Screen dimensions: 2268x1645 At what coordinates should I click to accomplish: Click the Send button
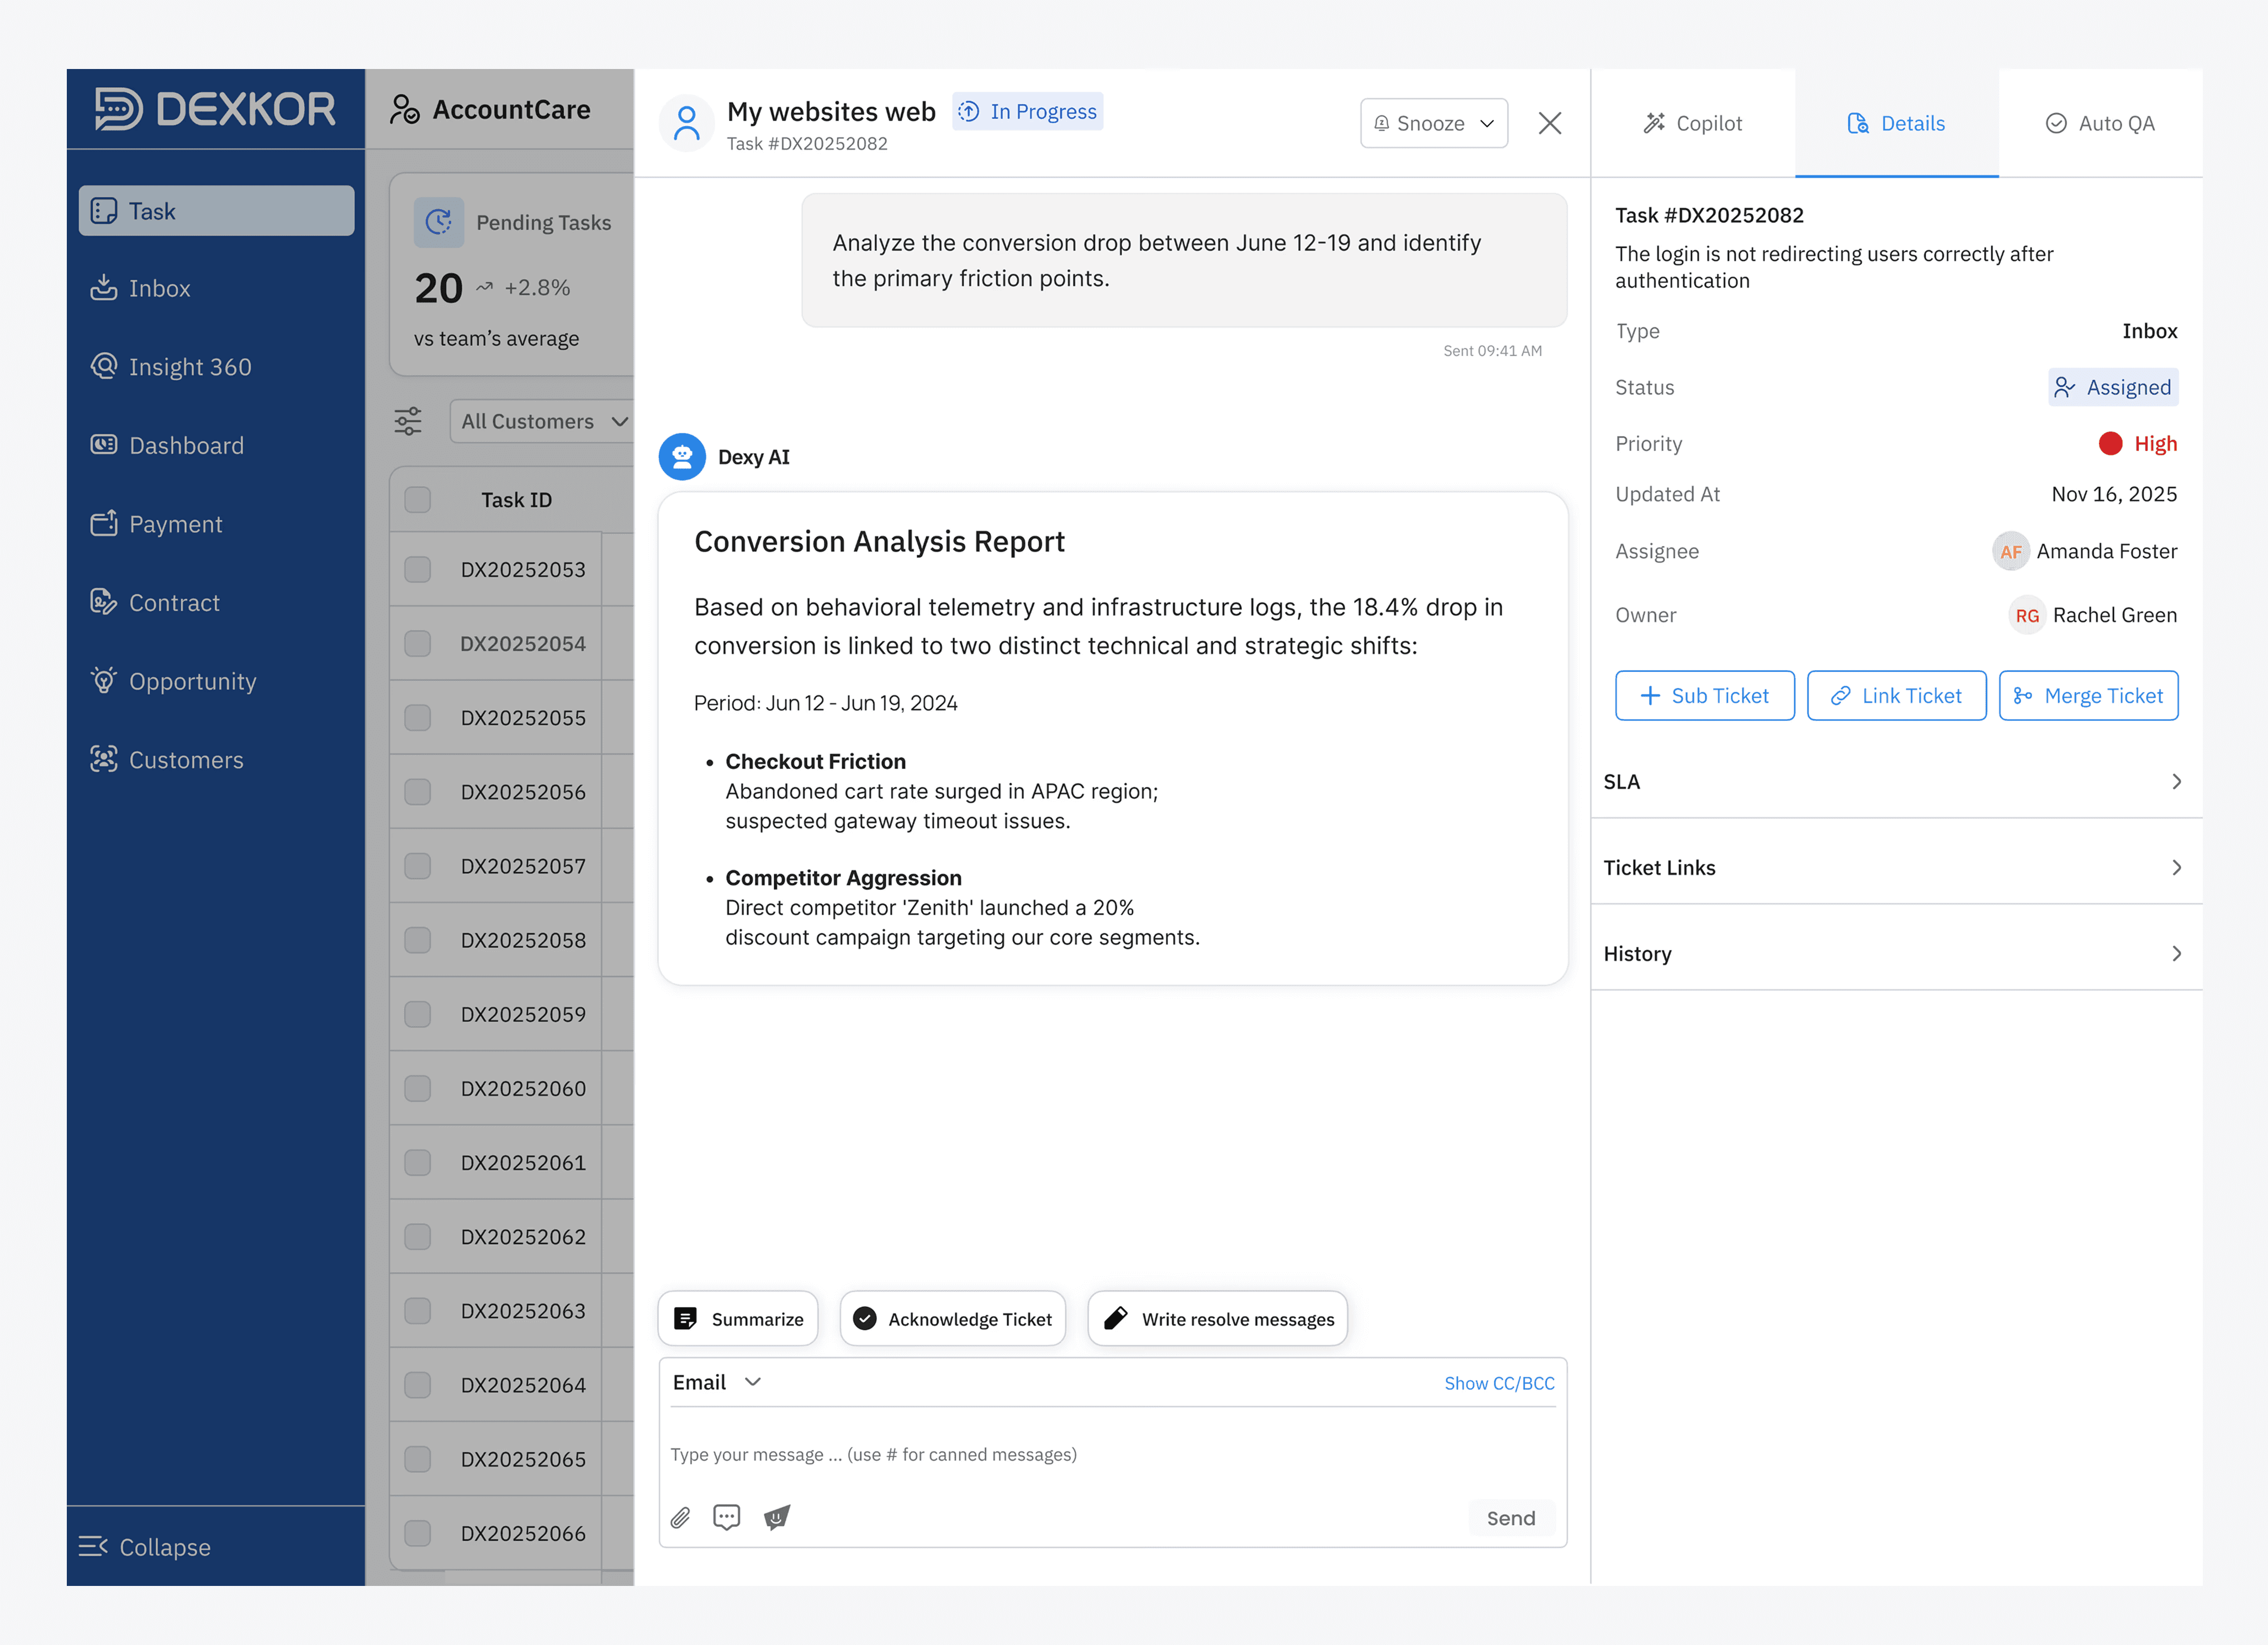pos(1510,1518)
